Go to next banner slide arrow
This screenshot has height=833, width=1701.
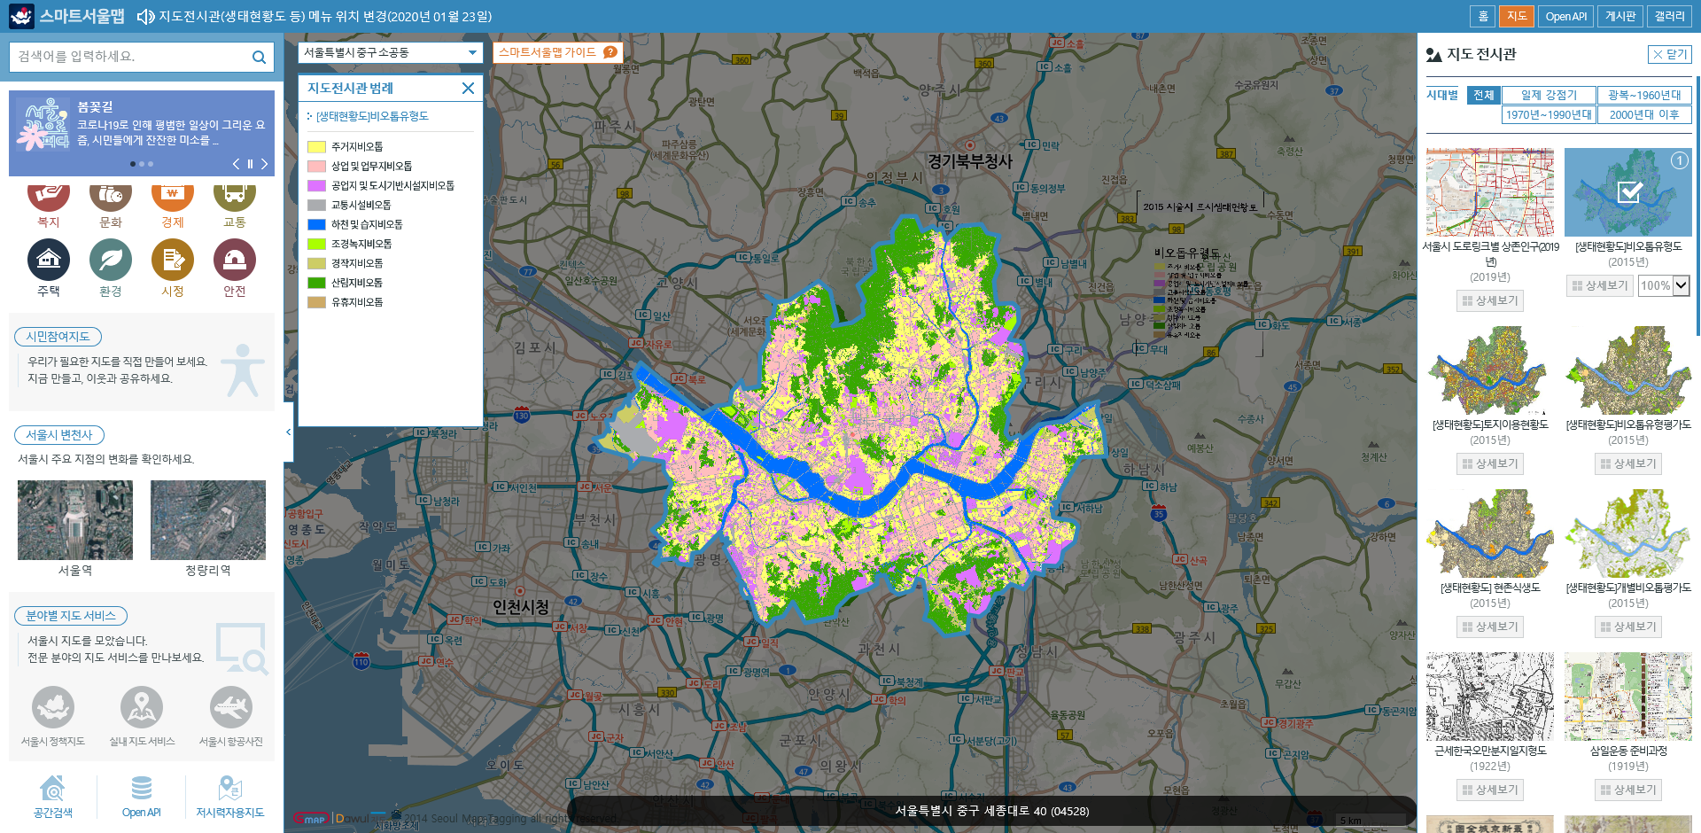(x=264, y=164)
